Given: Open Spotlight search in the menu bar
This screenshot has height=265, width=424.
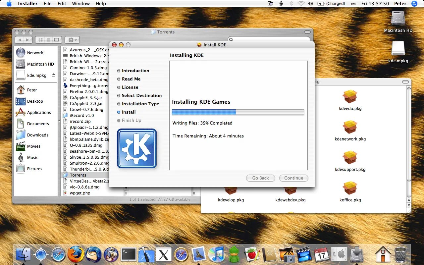Looking at the screenshot, I should (414, 4).
